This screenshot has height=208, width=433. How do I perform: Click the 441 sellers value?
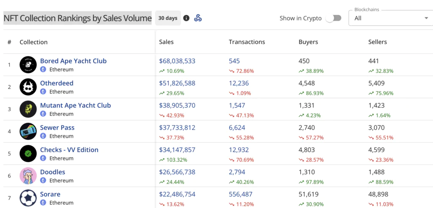374,61
